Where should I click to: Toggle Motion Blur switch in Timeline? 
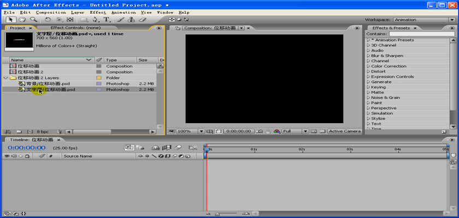tap(178, 148)
